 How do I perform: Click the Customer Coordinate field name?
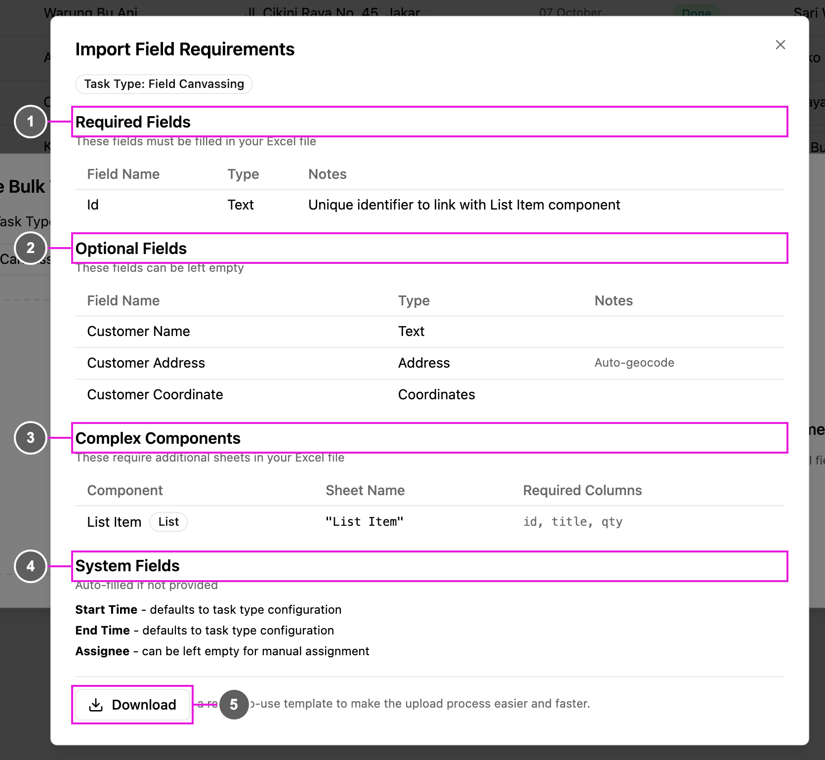point(155,394)
